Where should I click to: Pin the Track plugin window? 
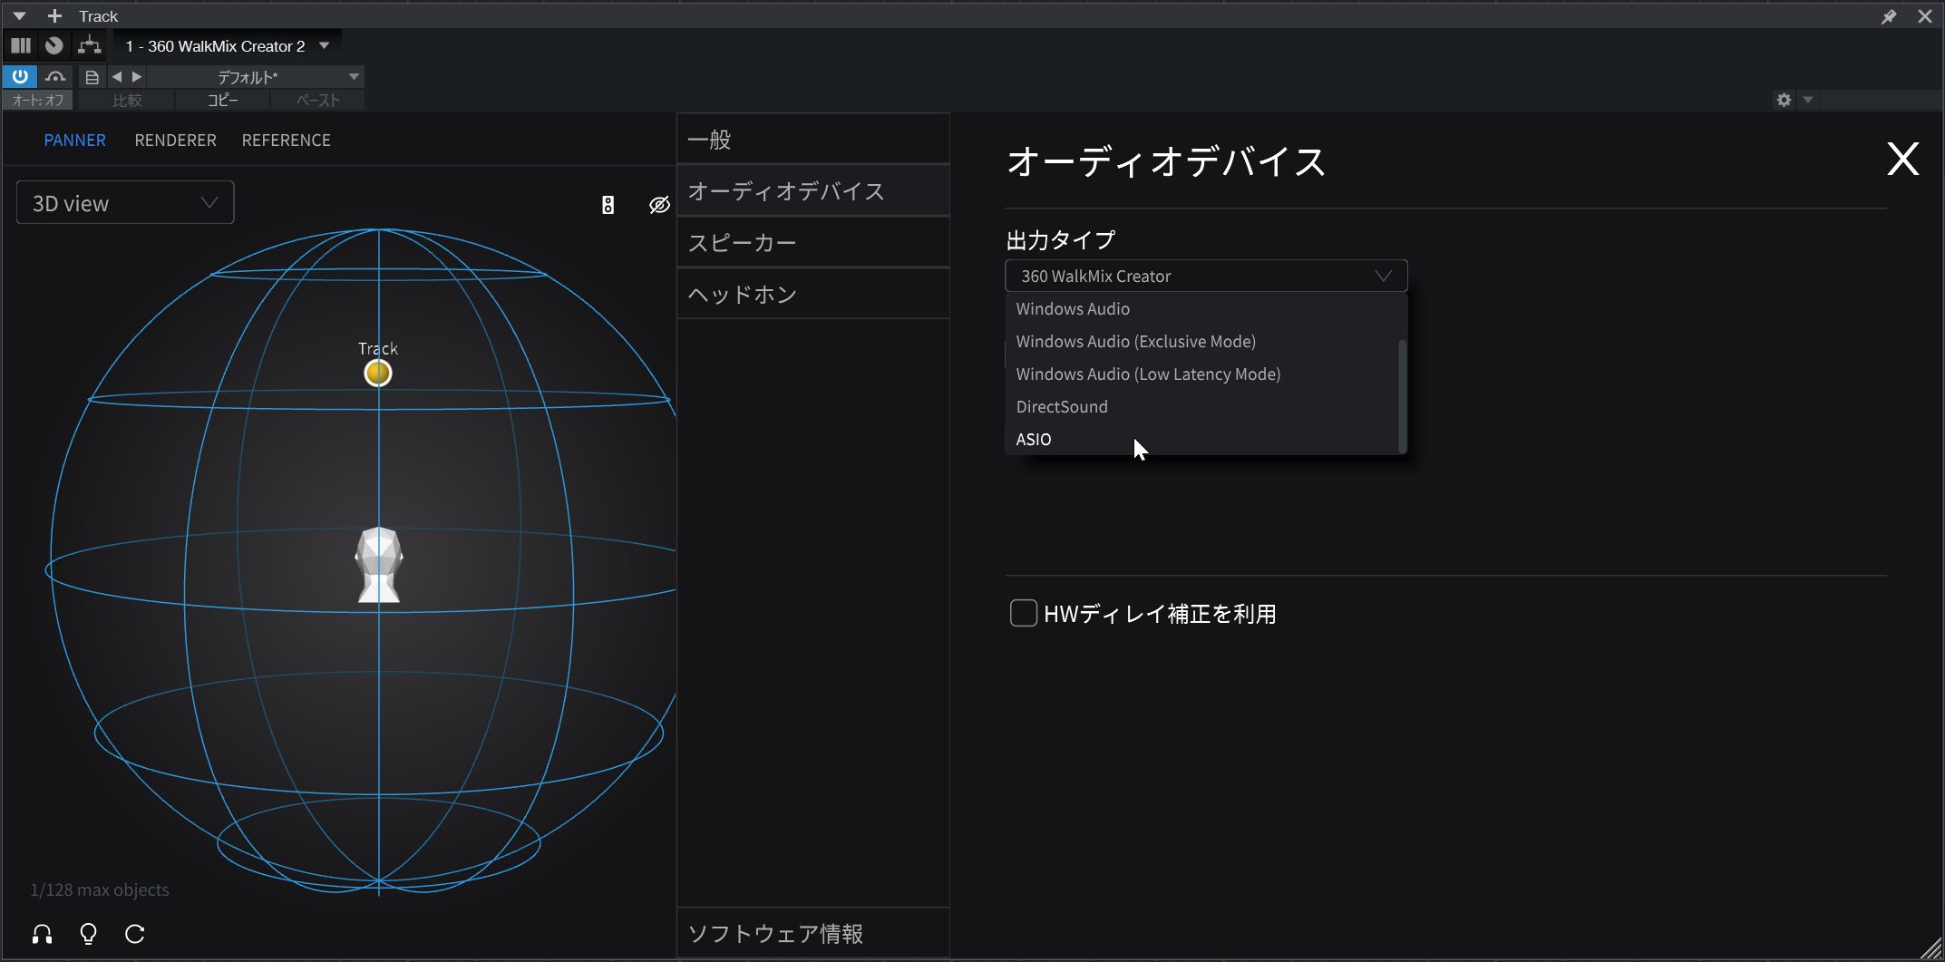pyautogui.click(x=1889, y=16)
